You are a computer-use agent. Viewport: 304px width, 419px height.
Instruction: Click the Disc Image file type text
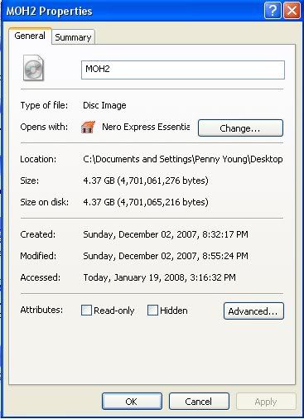[x=104, y=105]
